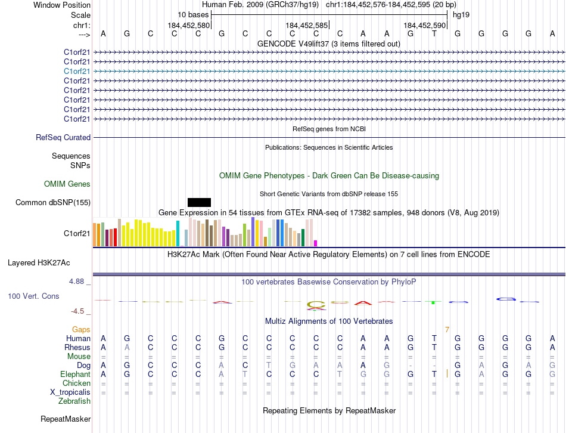Viewport: 566px width, 433px height.
Task: Click the Sequences track label
Action: 71,156
